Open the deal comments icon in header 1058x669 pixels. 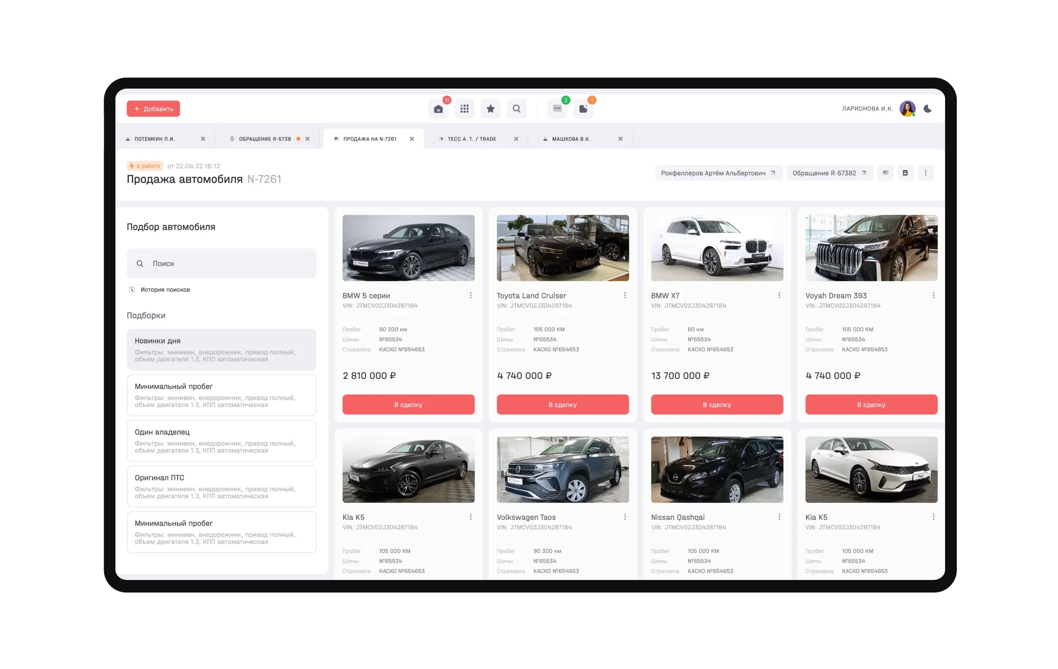[x=885, y=173]
